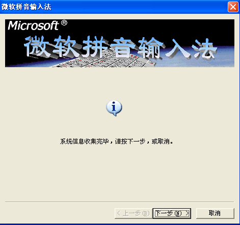Click the horizontal separator above the buttons
The height and width of the screenshot is (225, 240).
pyautogui.click(x=120, y=202)
